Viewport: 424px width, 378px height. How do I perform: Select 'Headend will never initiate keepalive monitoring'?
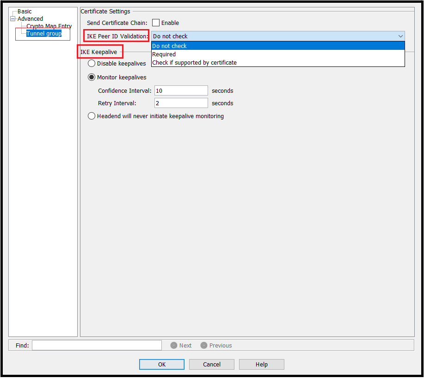click(91, 116)
